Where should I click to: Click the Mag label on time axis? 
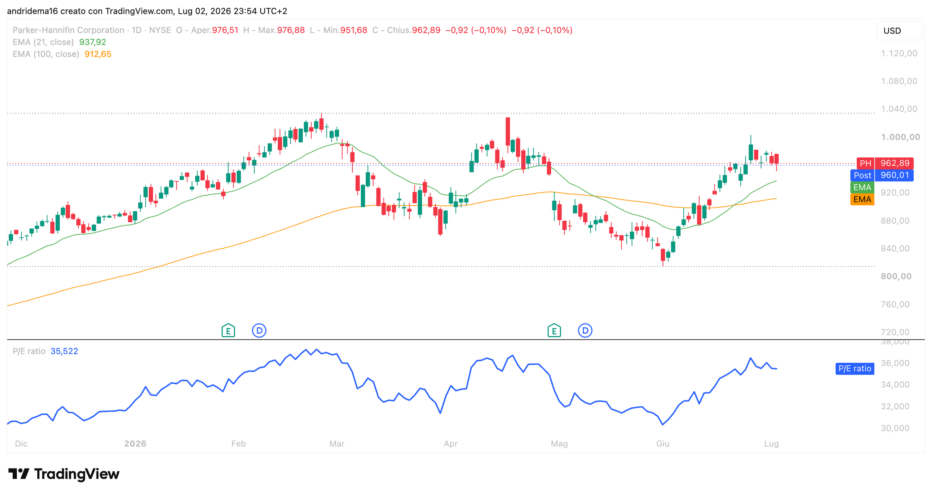pos(559,444)
